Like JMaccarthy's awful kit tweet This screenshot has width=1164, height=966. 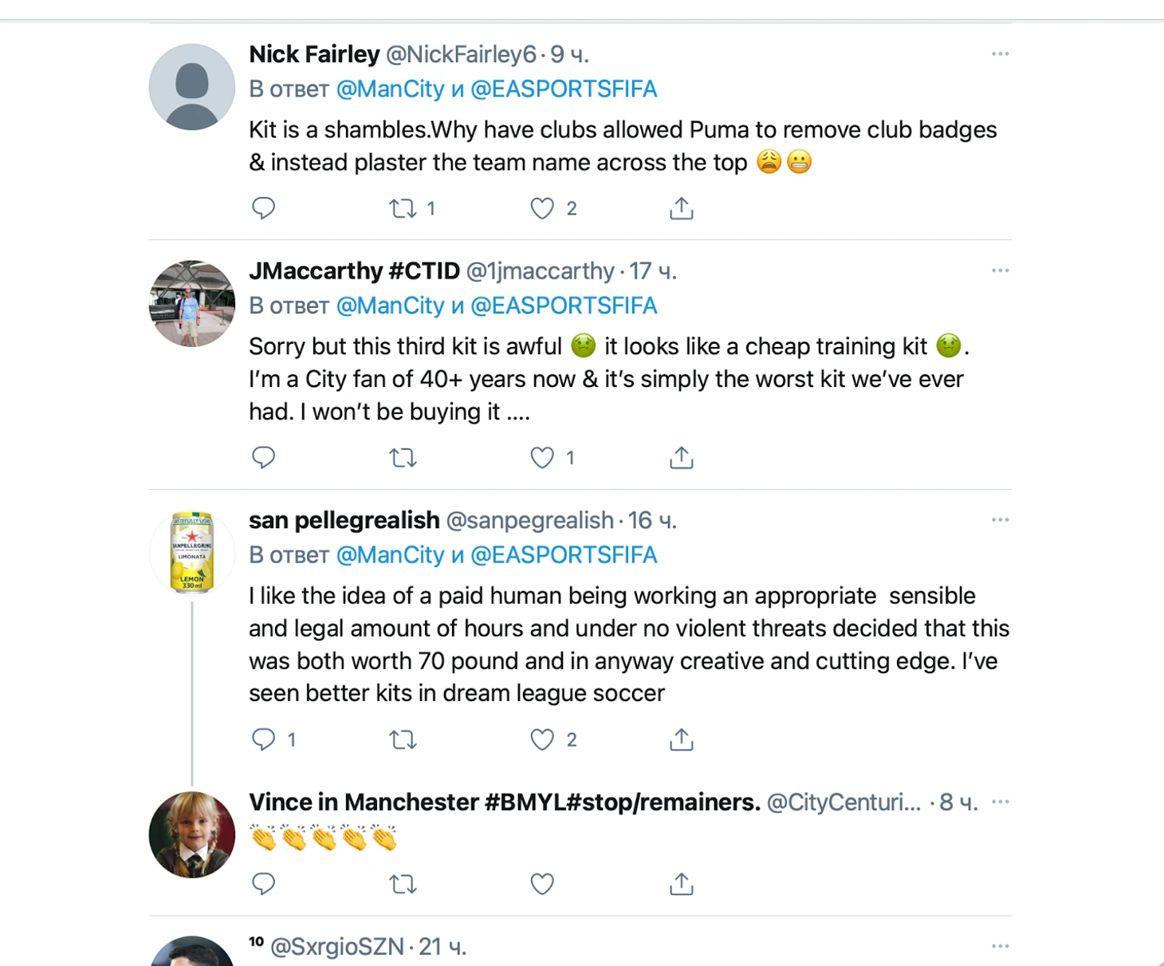(x=542, y=457)
